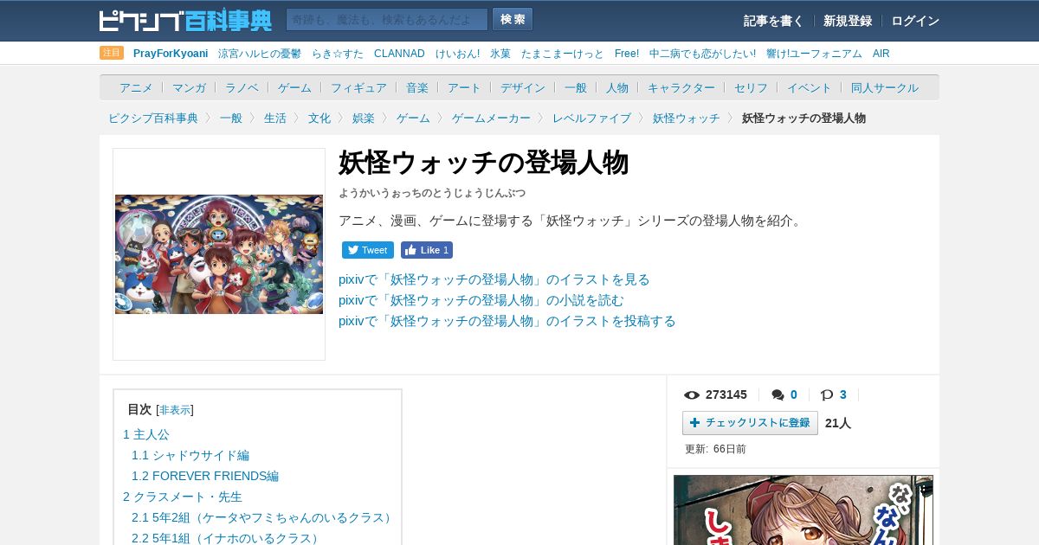Go to ピクシブ百科事典 breadcrumb

point(153,119)
